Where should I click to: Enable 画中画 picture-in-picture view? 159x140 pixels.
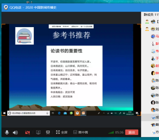[81, 132]
